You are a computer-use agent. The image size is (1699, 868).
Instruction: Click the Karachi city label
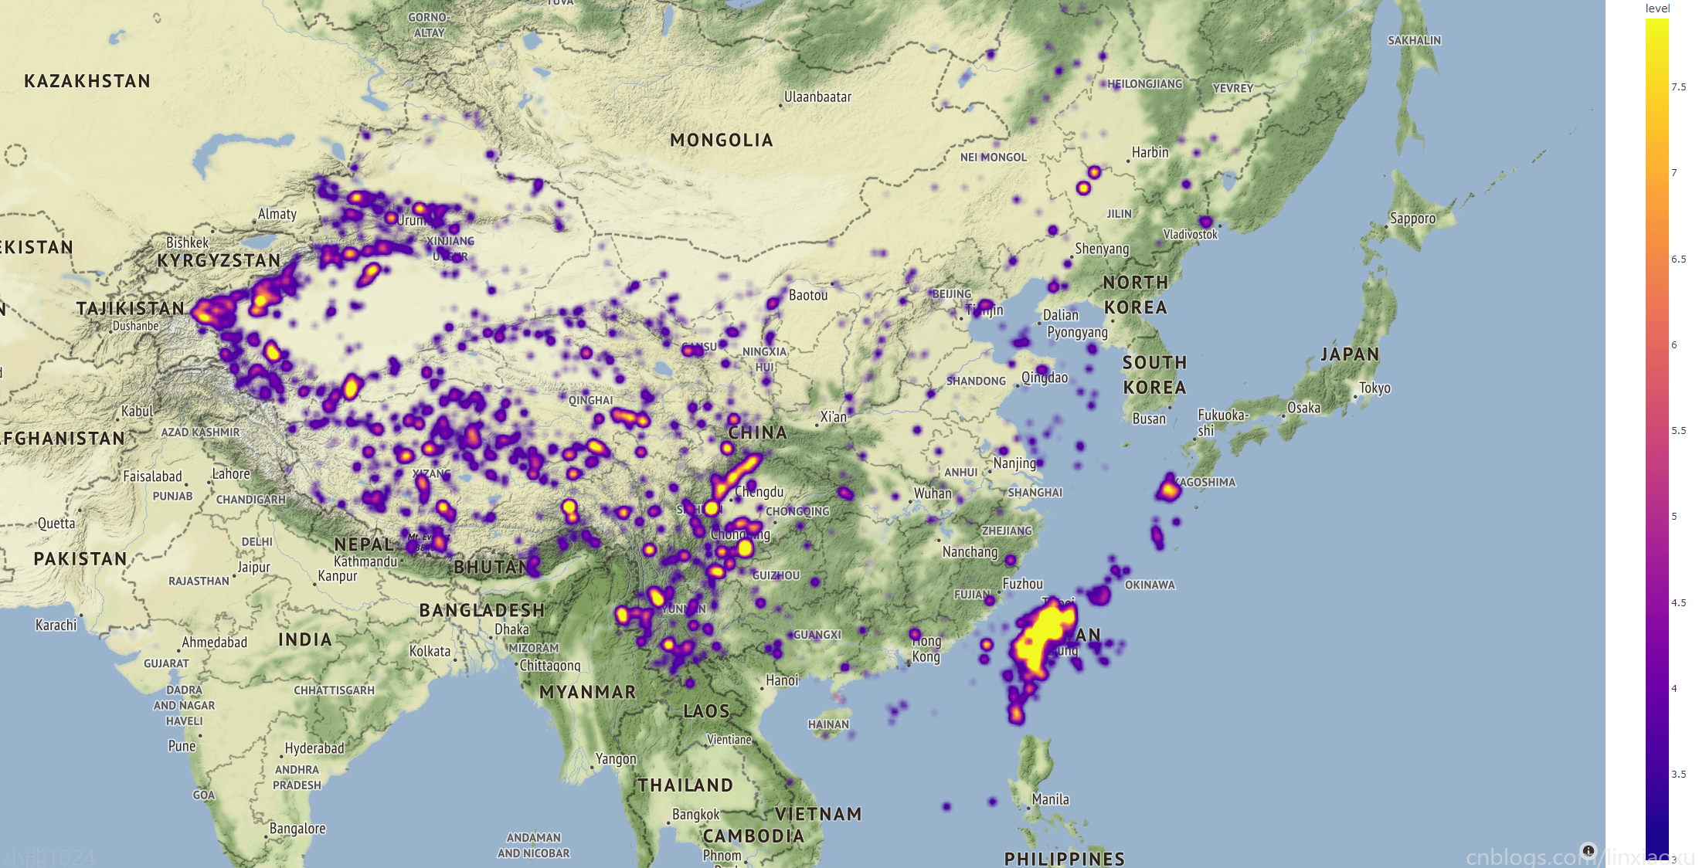56,625
